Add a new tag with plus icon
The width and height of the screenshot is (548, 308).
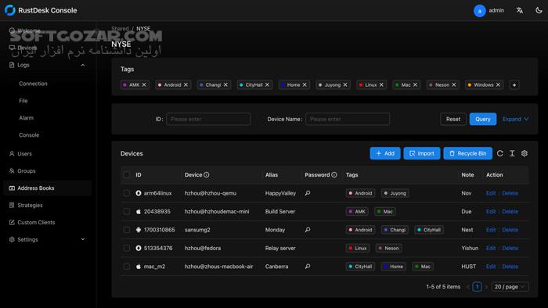point(514,84)
